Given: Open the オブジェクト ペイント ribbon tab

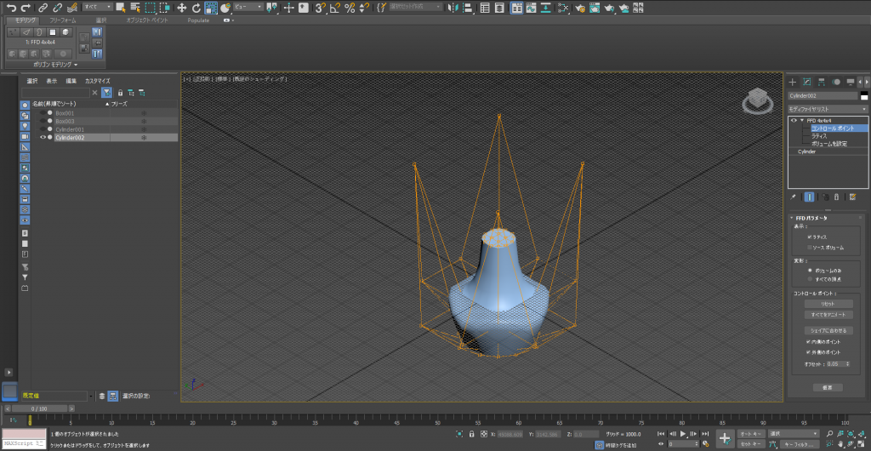Looking at the screenshot, I should (147, 20).
